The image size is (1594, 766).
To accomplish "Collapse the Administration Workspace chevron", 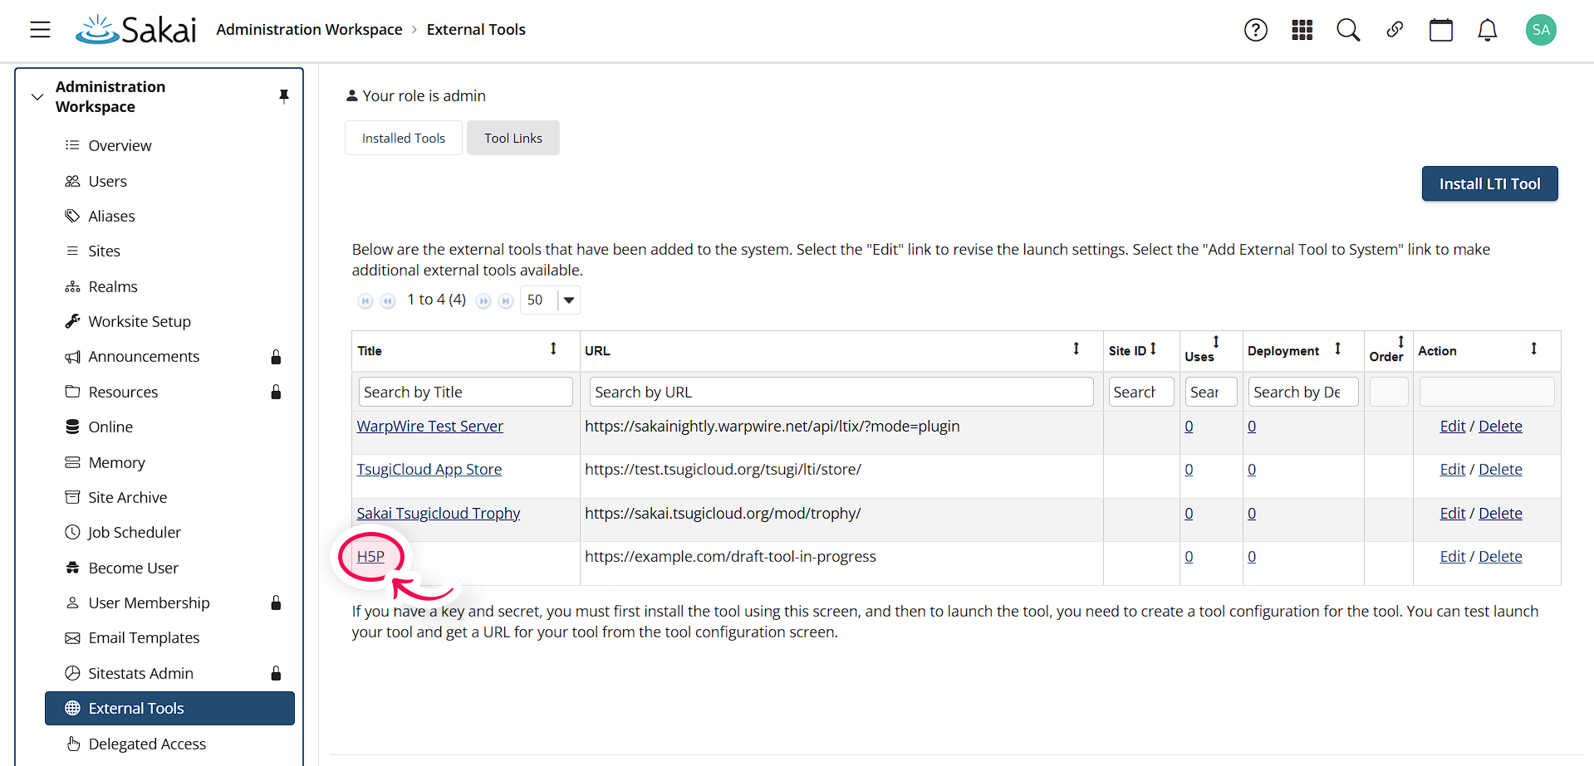I will [37, 96].
